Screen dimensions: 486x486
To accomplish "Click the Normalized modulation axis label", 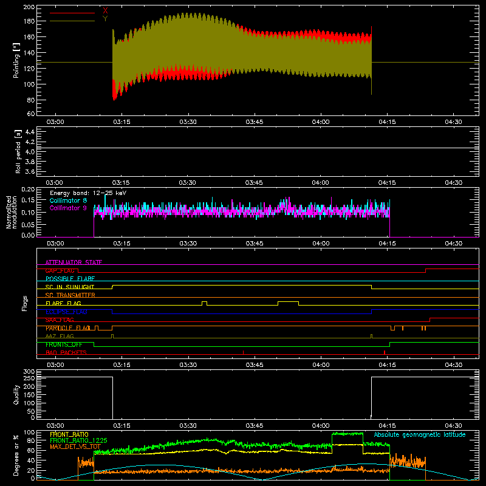I will [12, 212].
